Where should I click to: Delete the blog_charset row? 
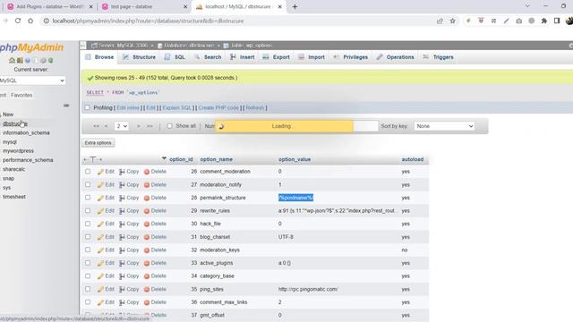point(155,237)
